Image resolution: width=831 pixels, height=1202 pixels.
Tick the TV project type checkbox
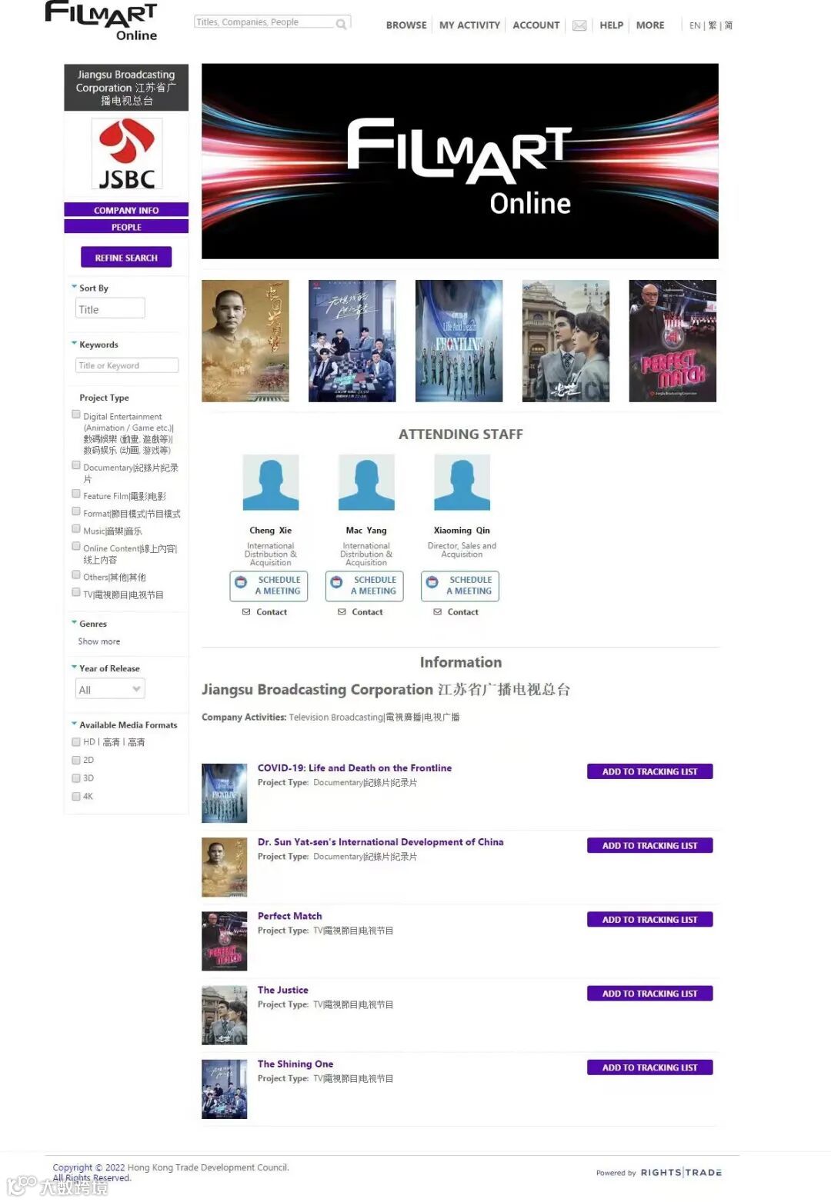[76, 592]
